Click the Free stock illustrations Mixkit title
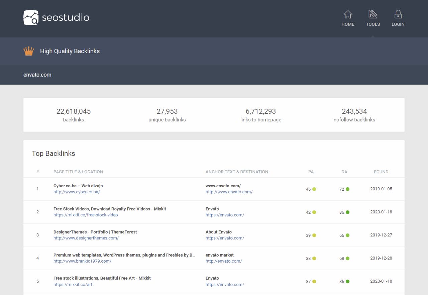428x295 pixels. tap(102, 278)
